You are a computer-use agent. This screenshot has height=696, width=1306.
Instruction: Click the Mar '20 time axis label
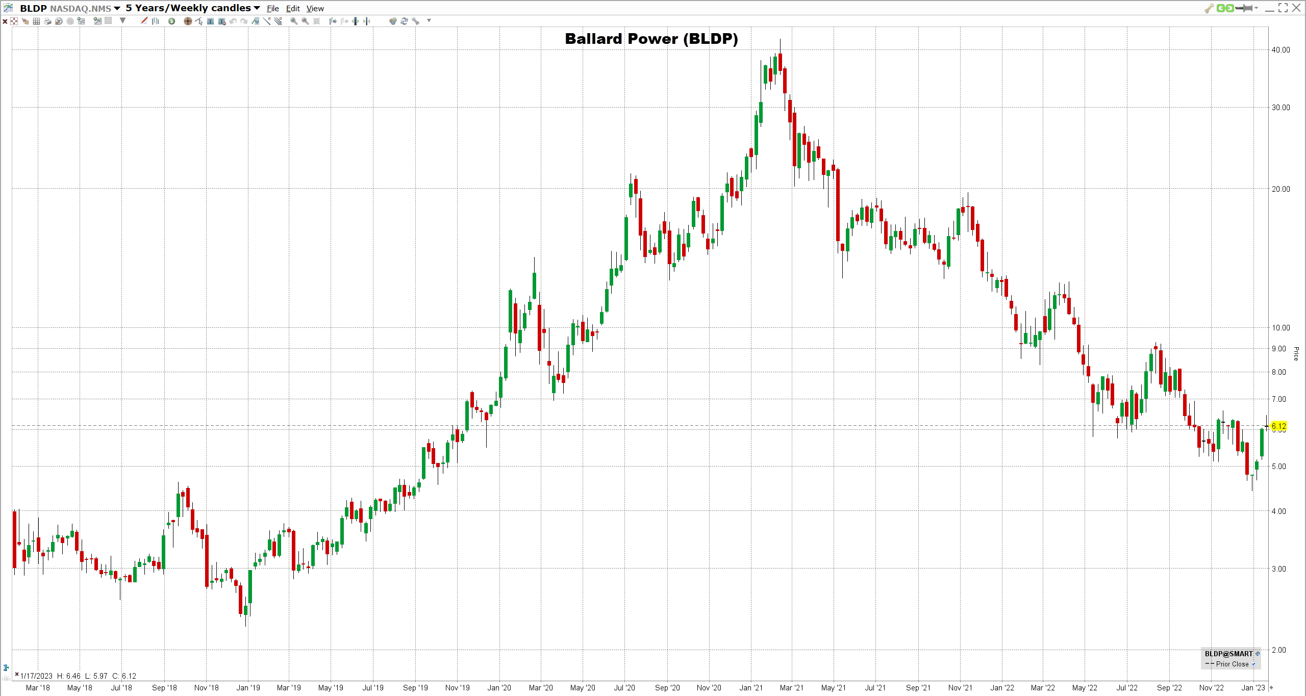click(x=541, y=688)
